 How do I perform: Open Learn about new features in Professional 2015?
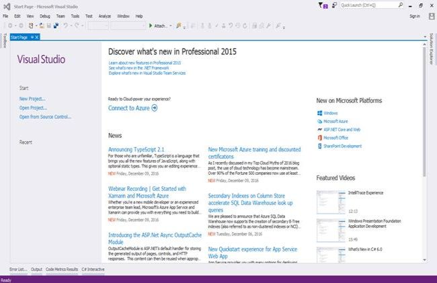click(145, 63)
